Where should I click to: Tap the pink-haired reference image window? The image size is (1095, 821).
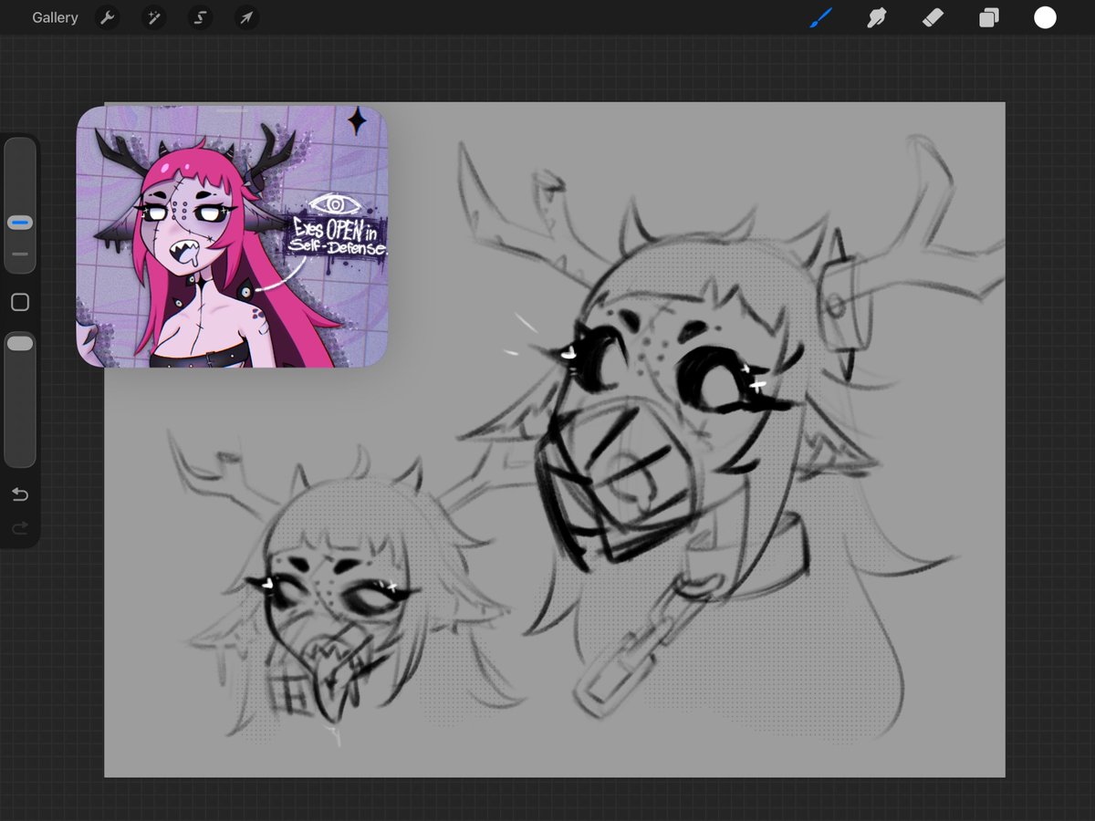[x=232, y=237]
